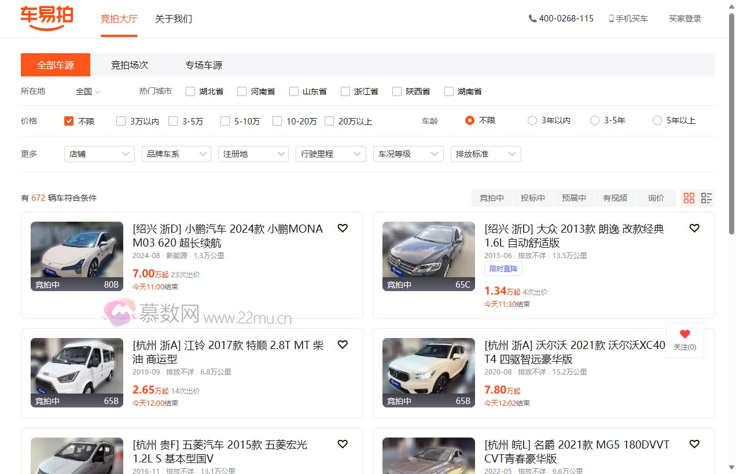Click the 车易拍 logo

click(x=46, y=18)
